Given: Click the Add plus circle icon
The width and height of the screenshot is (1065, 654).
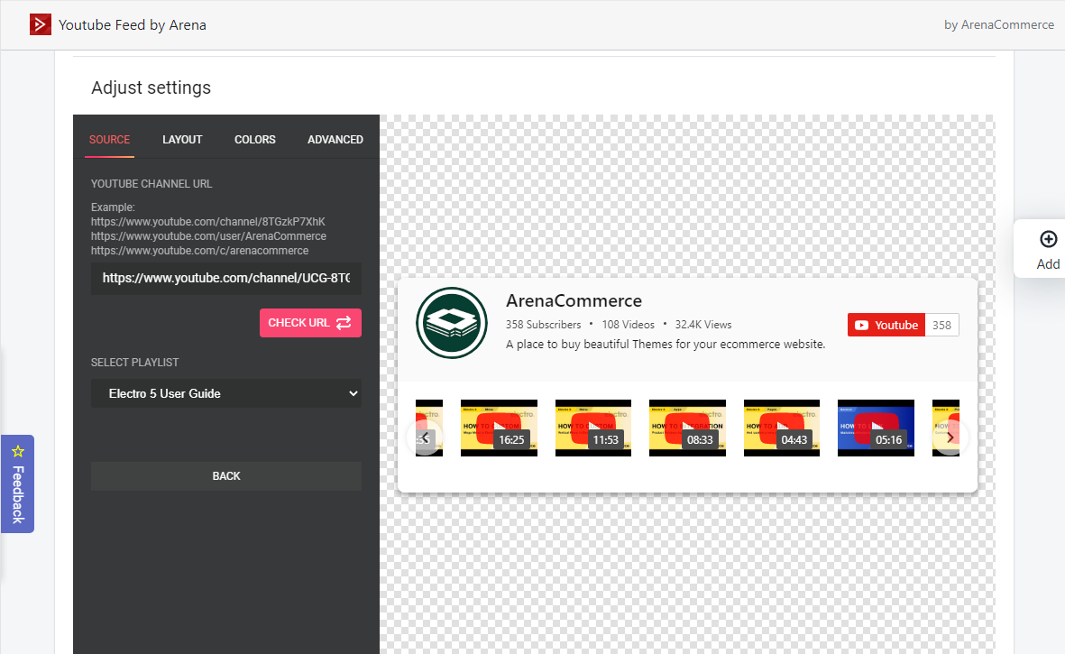Looking at the screenshot, I should point(1048,239).
